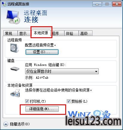Switch to the 常规 tab
The image size is (123, 130).
click(10, 33)
